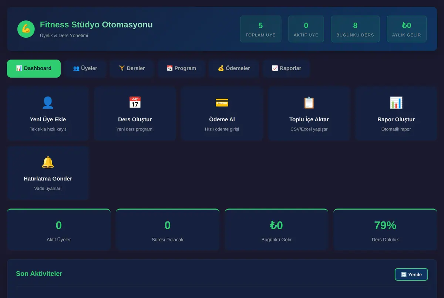Click the bar chart icon above Rapor Oluştur
The image size is (444, 298).
coord(396,102)
